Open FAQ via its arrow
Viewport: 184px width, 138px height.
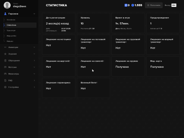34,81
